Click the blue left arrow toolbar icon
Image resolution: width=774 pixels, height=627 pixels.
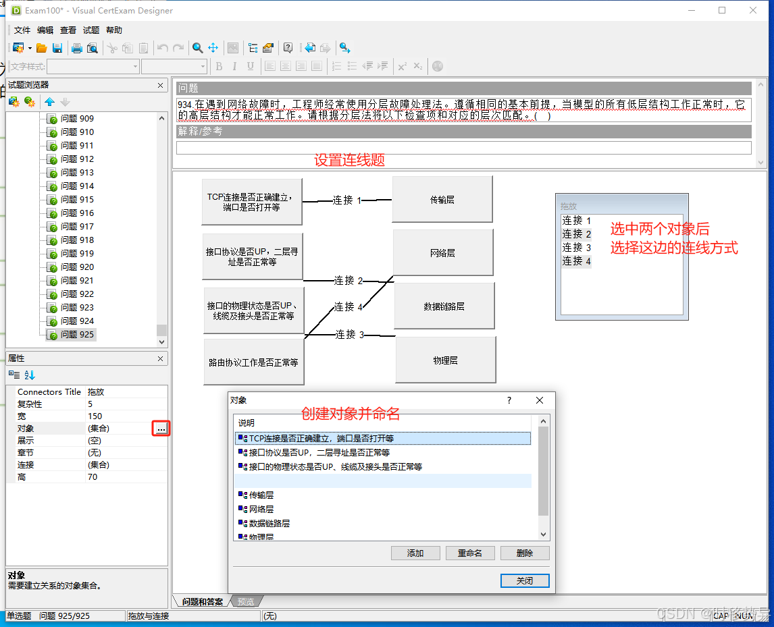click(x=309, y=48)
